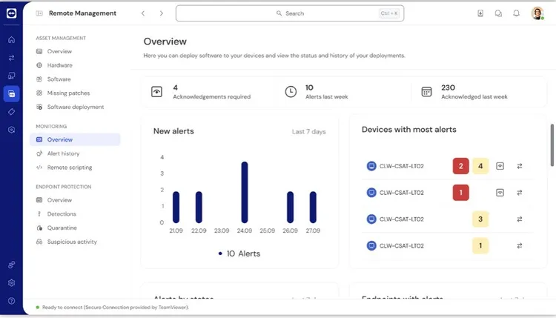Click the vertical scrollbar on the right

[x=551, y=145]
